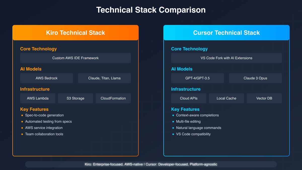
Task: Click the Cursor Technical Stack header
Action: point(226,33)
